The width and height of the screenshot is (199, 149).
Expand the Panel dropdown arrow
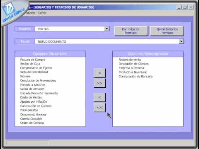(x=181, y=41)
